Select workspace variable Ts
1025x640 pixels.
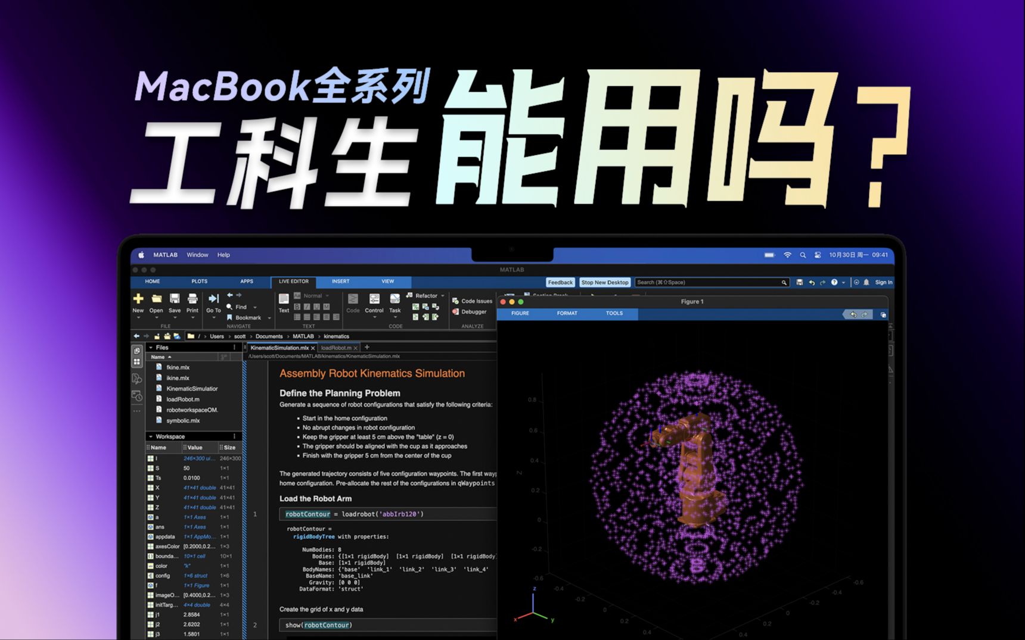pos(193,477)
